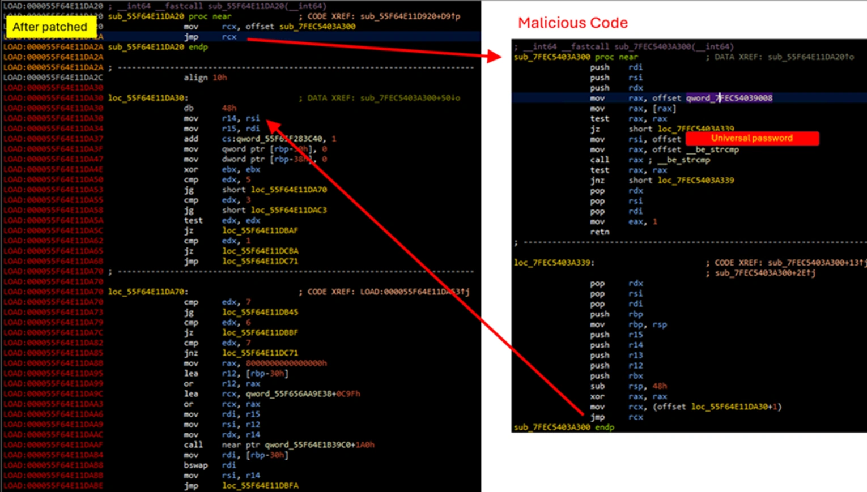
Task: Jump to loc_55F64E11DB45 from jg instruction
Action: click(x=260, y=312)
